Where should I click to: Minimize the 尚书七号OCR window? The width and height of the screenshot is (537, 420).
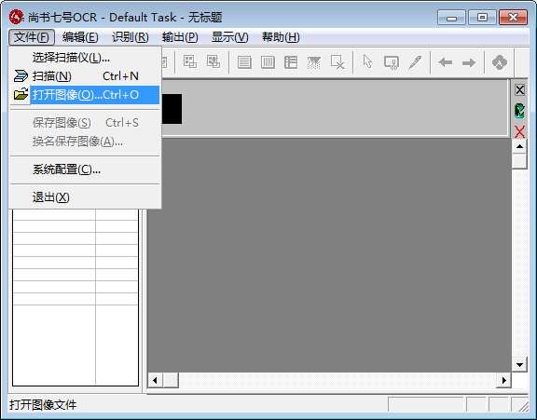click(451, 18)
